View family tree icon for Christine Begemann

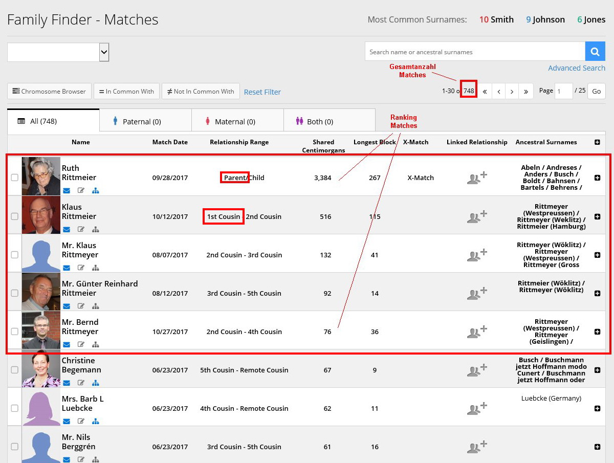[x=95, y=383]
